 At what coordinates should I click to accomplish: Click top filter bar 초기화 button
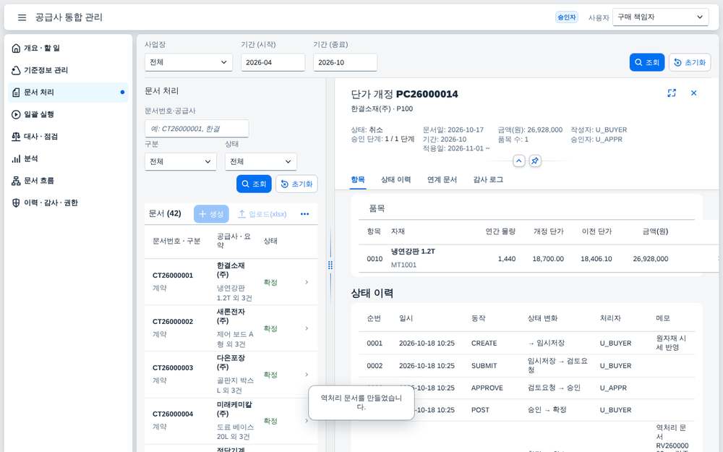(x=690, y=62)
